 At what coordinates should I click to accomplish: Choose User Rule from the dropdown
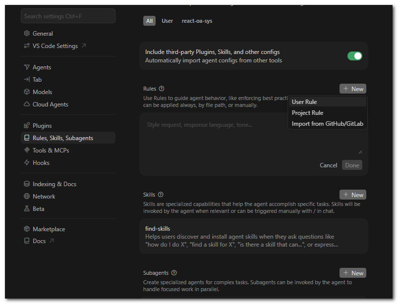coord(328,101)
